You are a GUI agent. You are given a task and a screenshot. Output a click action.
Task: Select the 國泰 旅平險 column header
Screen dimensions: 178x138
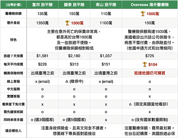(x=74, y=5)
